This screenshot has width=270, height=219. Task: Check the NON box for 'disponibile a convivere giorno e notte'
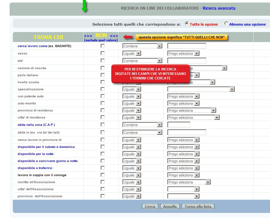(103, 161)
